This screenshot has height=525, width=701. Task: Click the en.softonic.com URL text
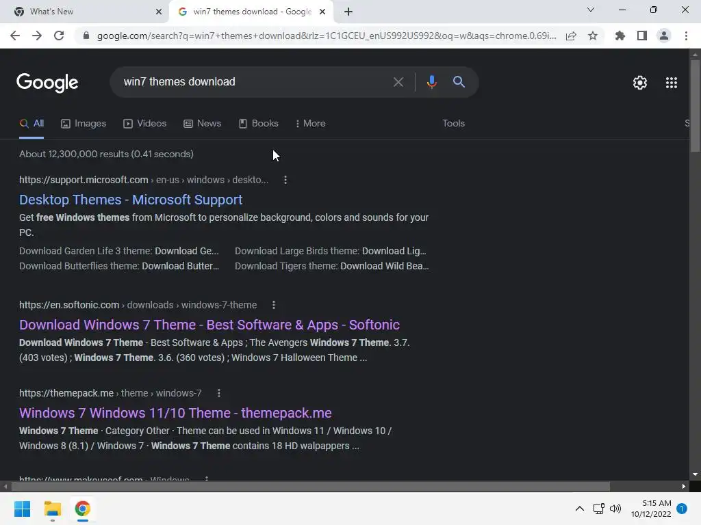[x=69, y=305]
